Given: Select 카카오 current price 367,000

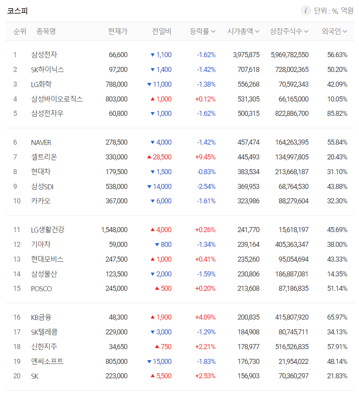Looking at the screenshot, I should coord(116,201).
